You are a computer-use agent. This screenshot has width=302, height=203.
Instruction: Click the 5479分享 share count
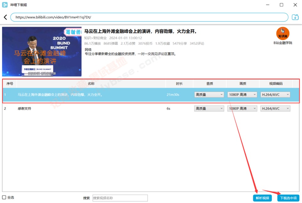[x=180, y=44]
